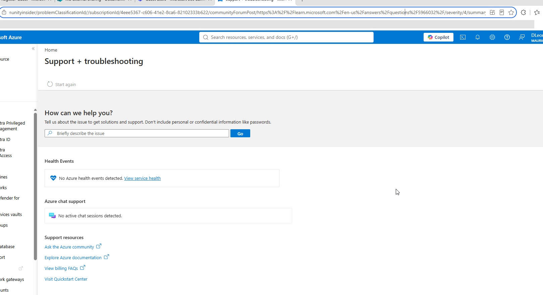Open the Ask the Azure community link
This screenshot has height=295, width=543.
[69, 247]
